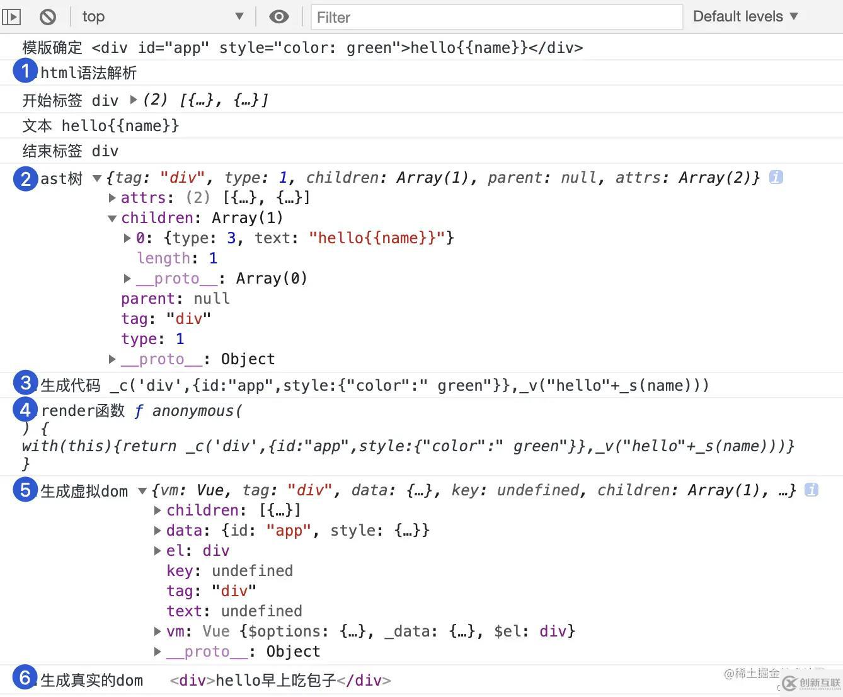Click the length: 1 property

[x=177, y=258]
